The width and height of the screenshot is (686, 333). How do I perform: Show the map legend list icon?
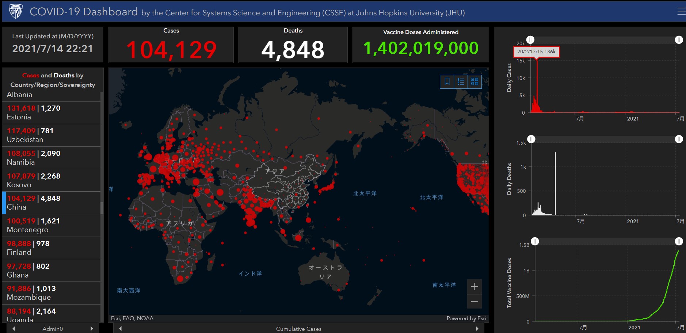[x=461, y=81]
